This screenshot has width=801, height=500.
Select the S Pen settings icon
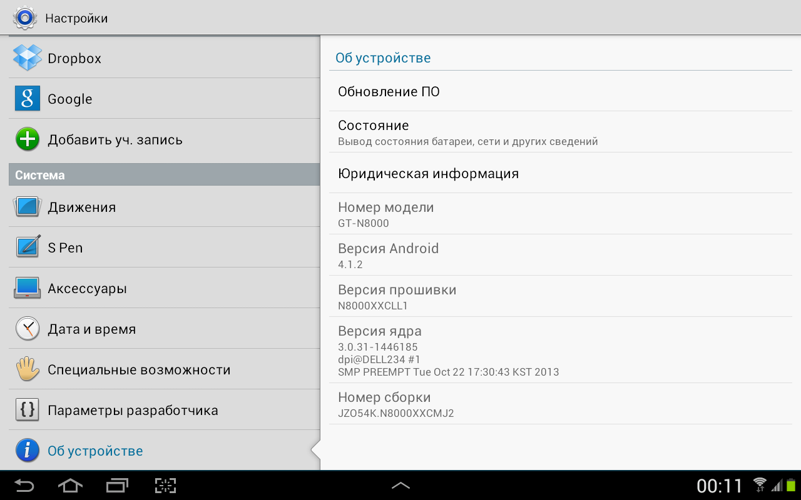pos(28,247)
